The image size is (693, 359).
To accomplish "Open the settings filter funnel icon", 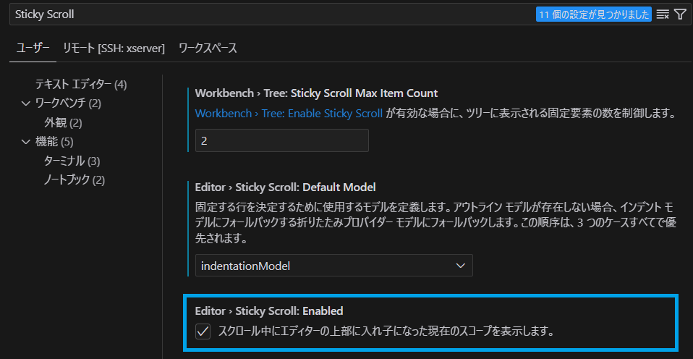I will pyautogui.click(x=680, y=14).
